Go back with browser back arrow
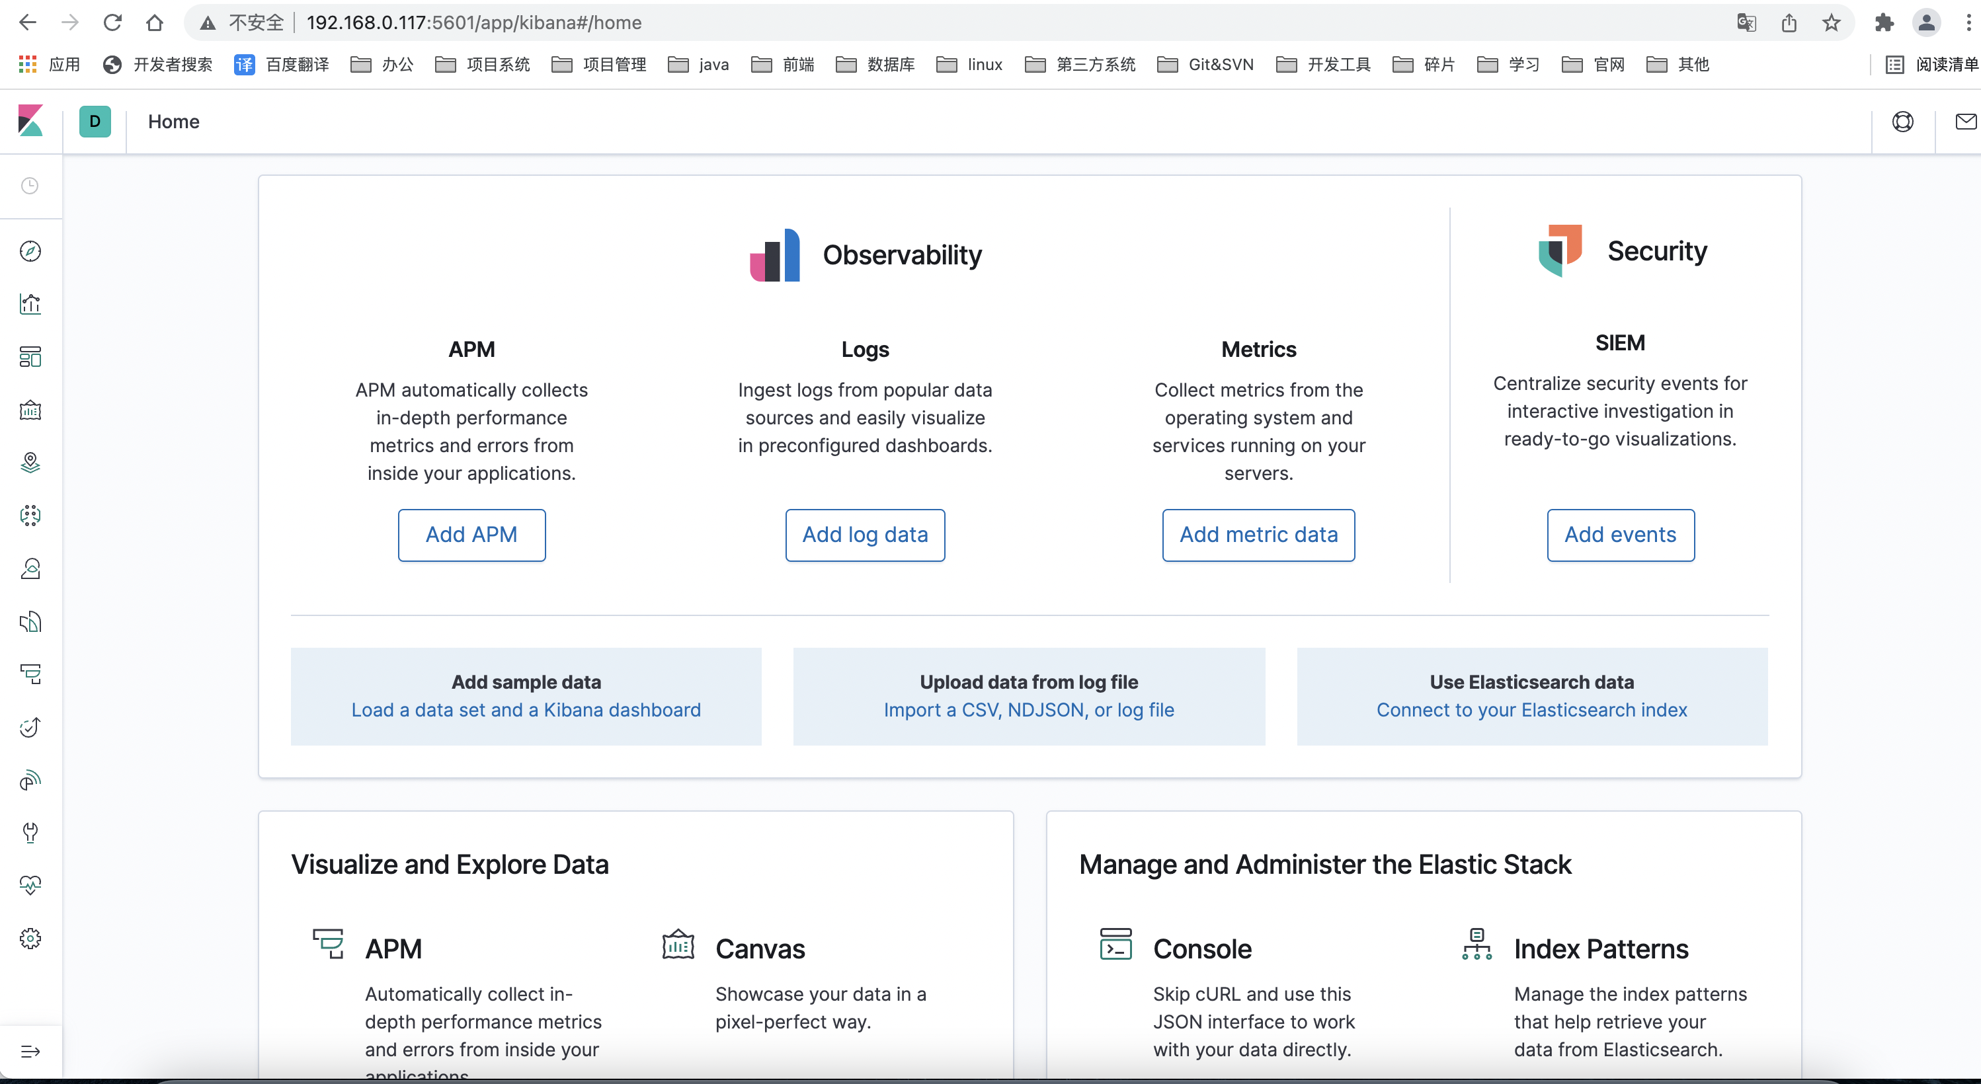Screen dimensions: 1981x1084 [x=28, y=23]
